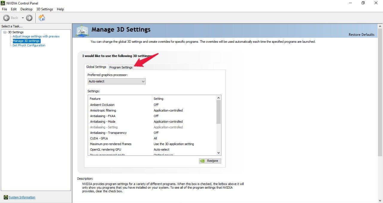
Task: Click the System Information icon
Action: point(6,197)
